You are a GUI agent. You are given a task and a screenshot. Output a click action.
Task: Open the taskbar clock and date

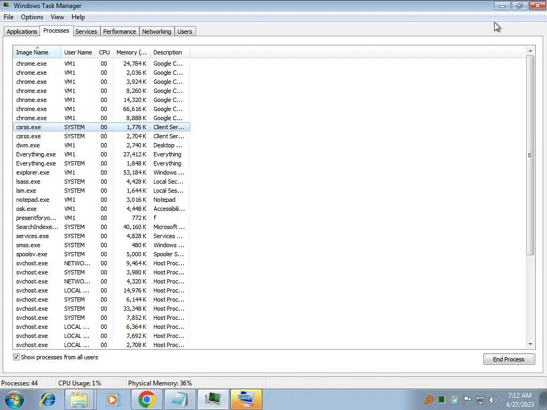[x=520, y=399]
